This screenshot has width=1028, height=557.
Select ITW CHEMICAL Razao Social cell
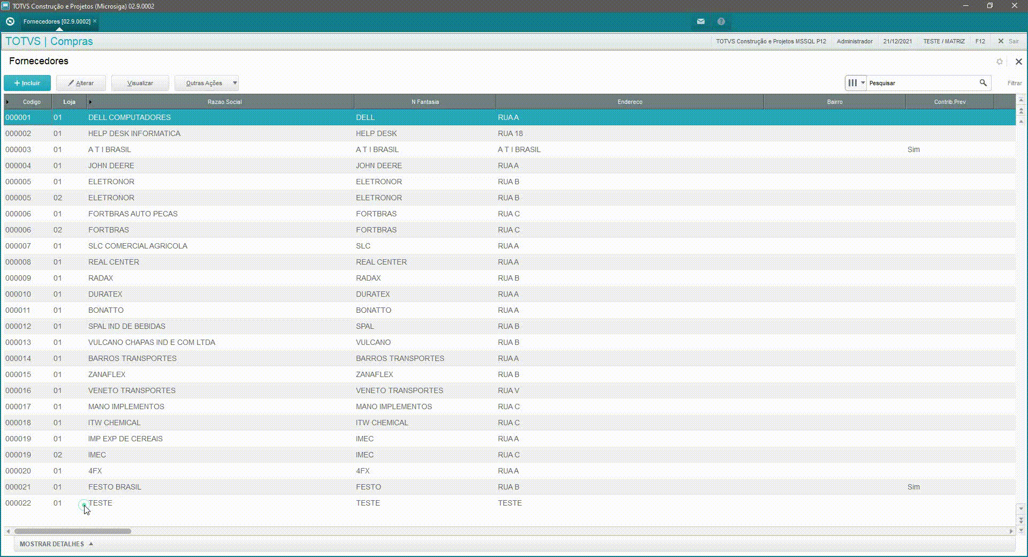220,423
